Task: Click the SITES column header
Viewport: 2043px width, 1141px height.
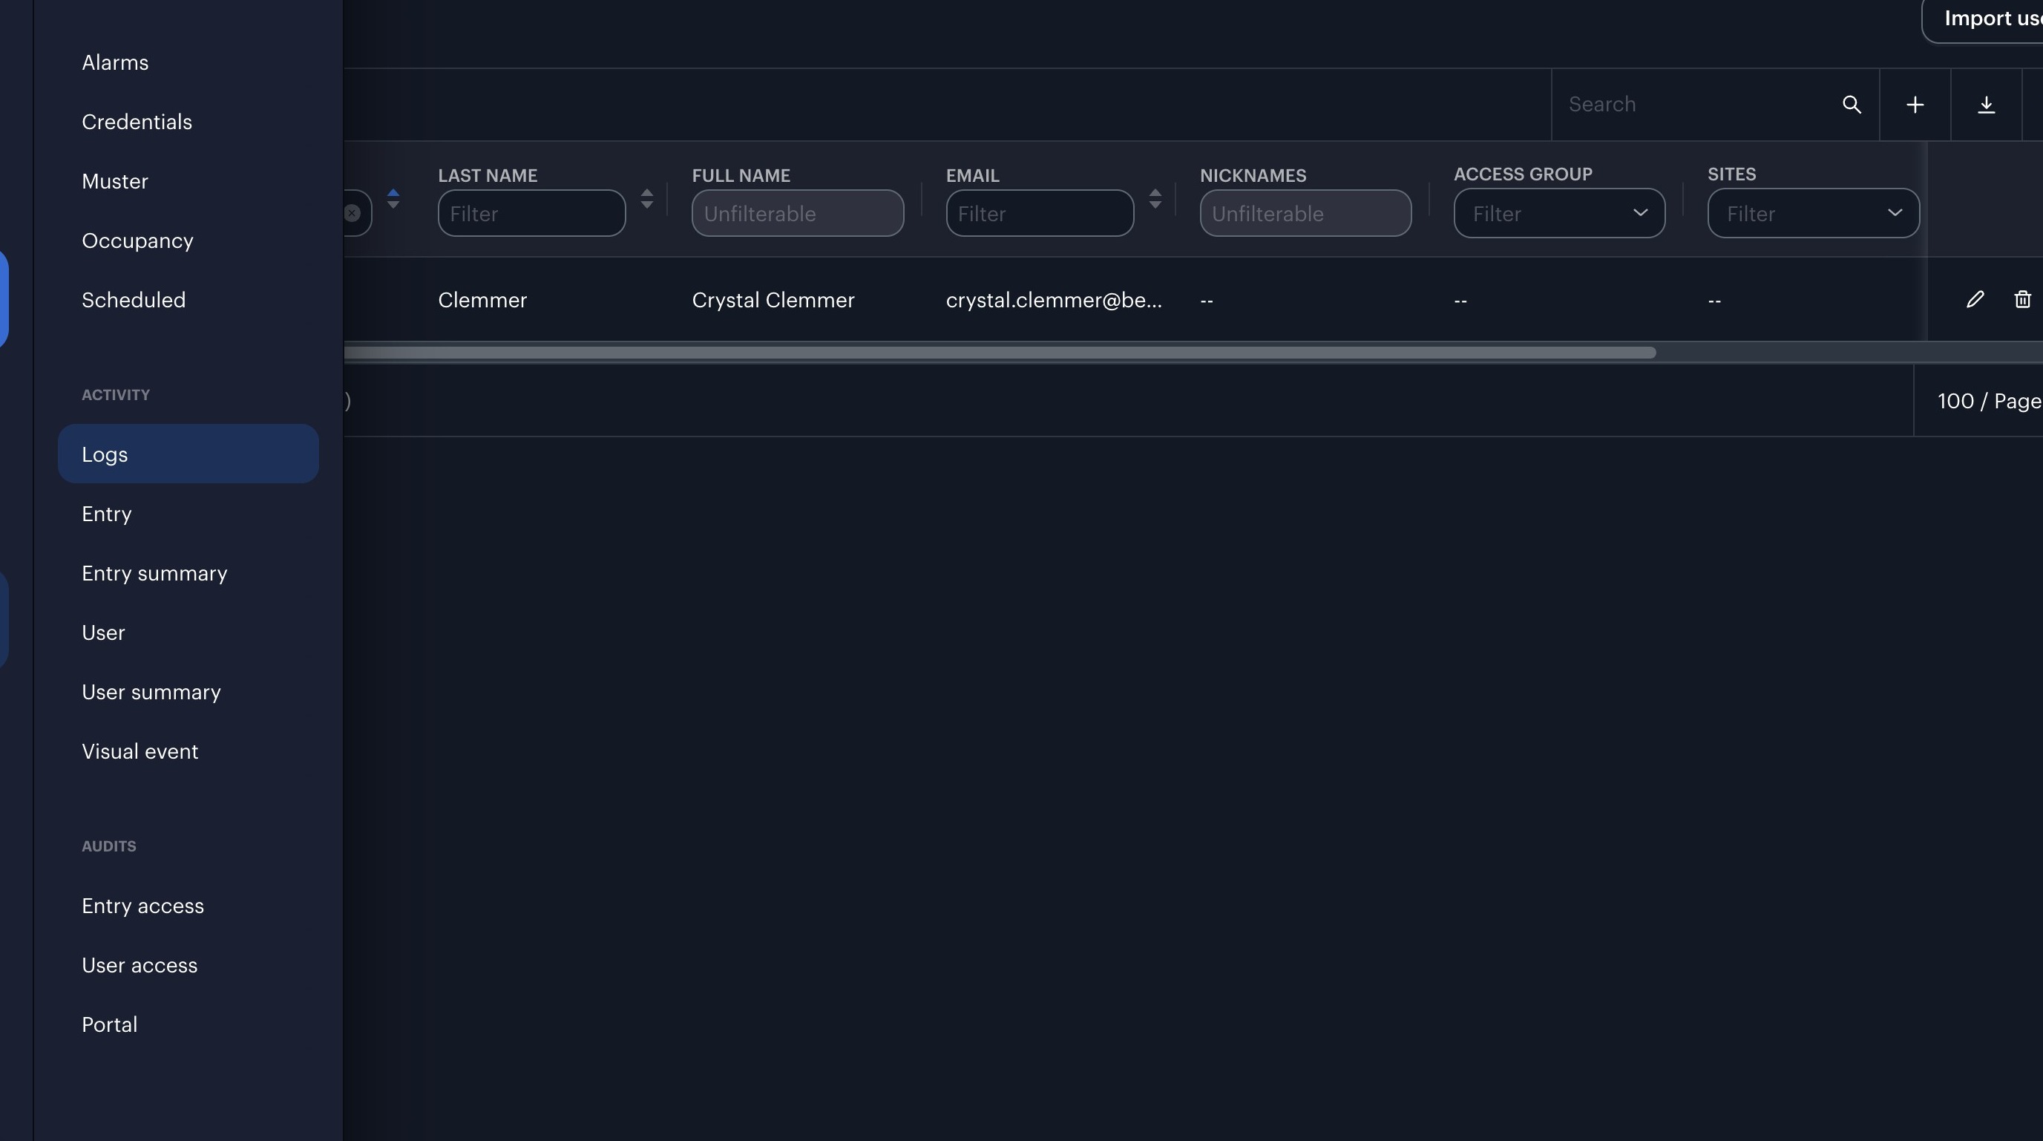Action: [x=1731, y=174]
